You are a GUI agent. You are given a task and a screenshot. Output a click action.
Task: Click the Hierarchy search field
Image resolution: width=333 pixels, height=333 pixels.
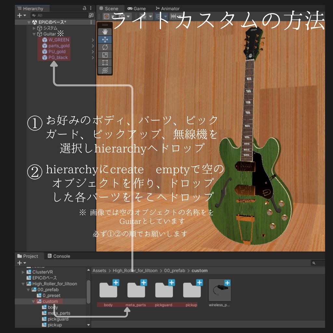59,15
